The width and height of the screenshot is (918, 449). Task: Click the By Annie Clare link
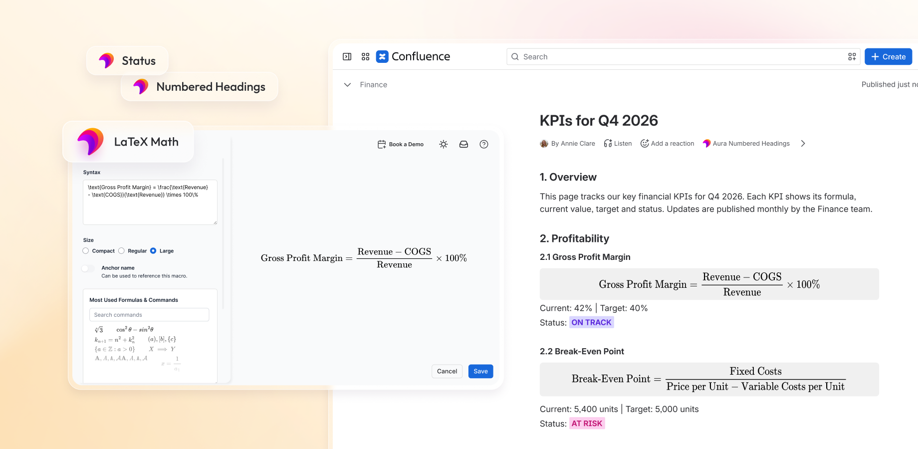573,144
